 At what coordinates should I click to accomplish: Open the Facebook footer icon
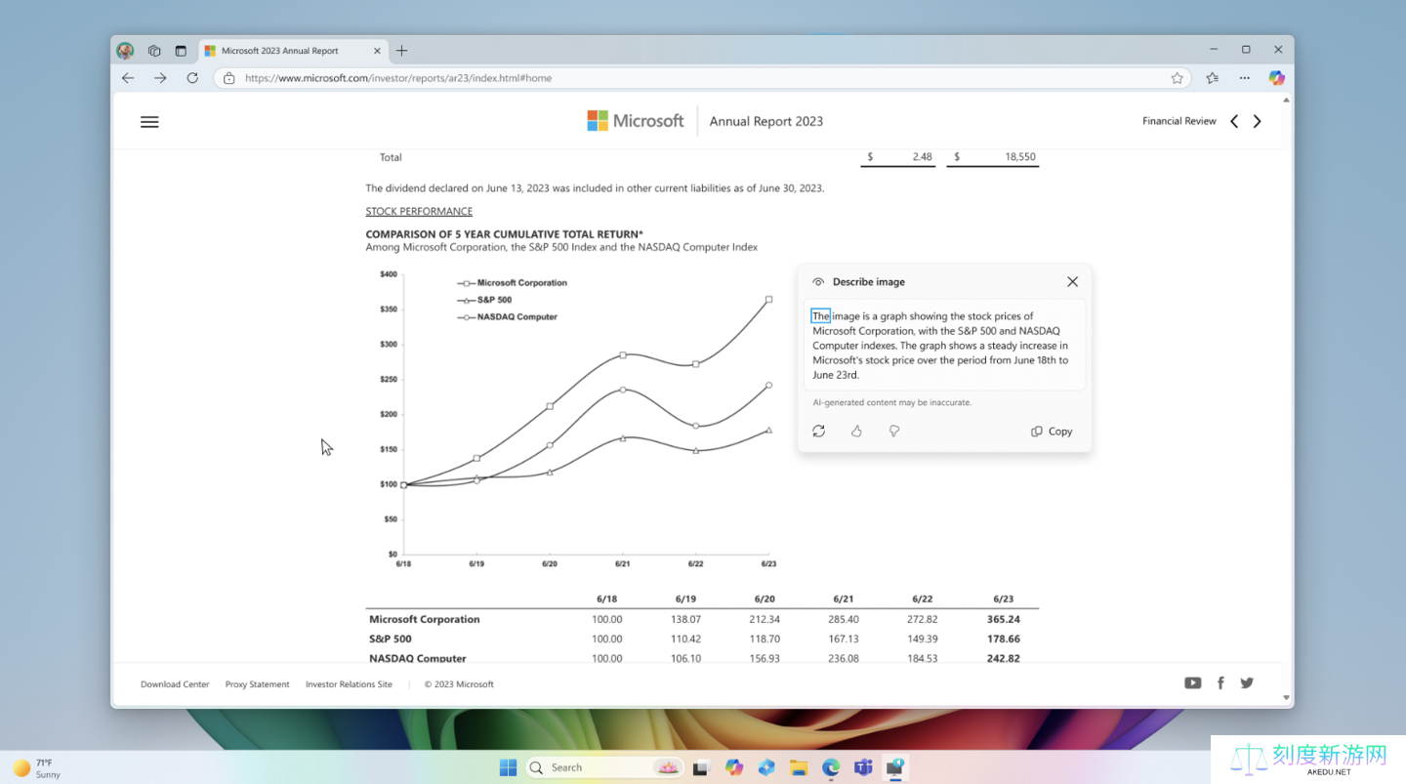point(1220,683)
